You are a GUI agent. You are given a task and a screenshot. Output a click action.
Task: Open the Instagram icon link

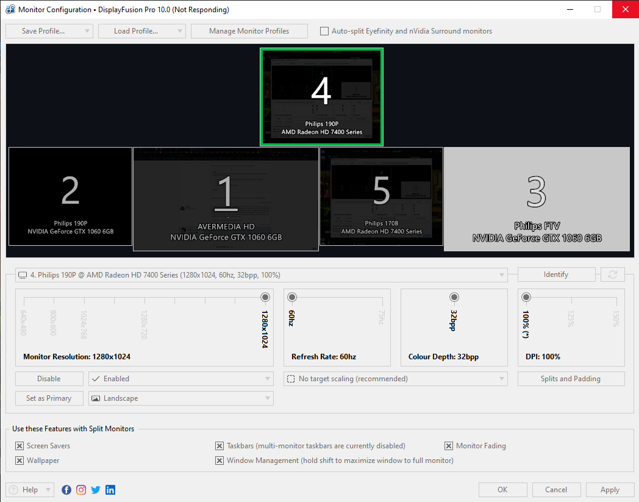coord(81,490)
